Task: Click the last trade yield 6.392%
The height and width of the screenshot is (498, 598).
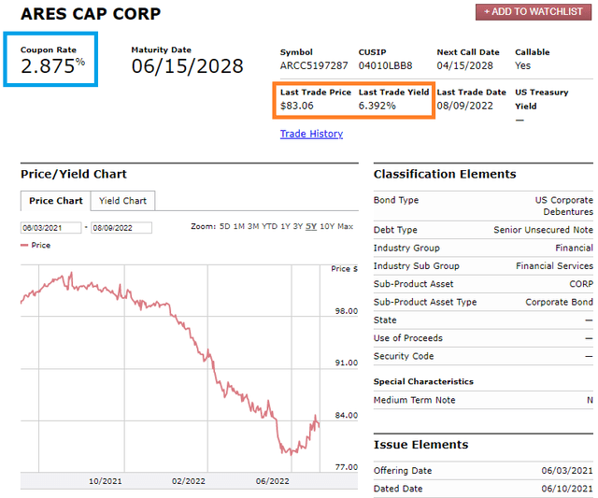Action: 377,106
